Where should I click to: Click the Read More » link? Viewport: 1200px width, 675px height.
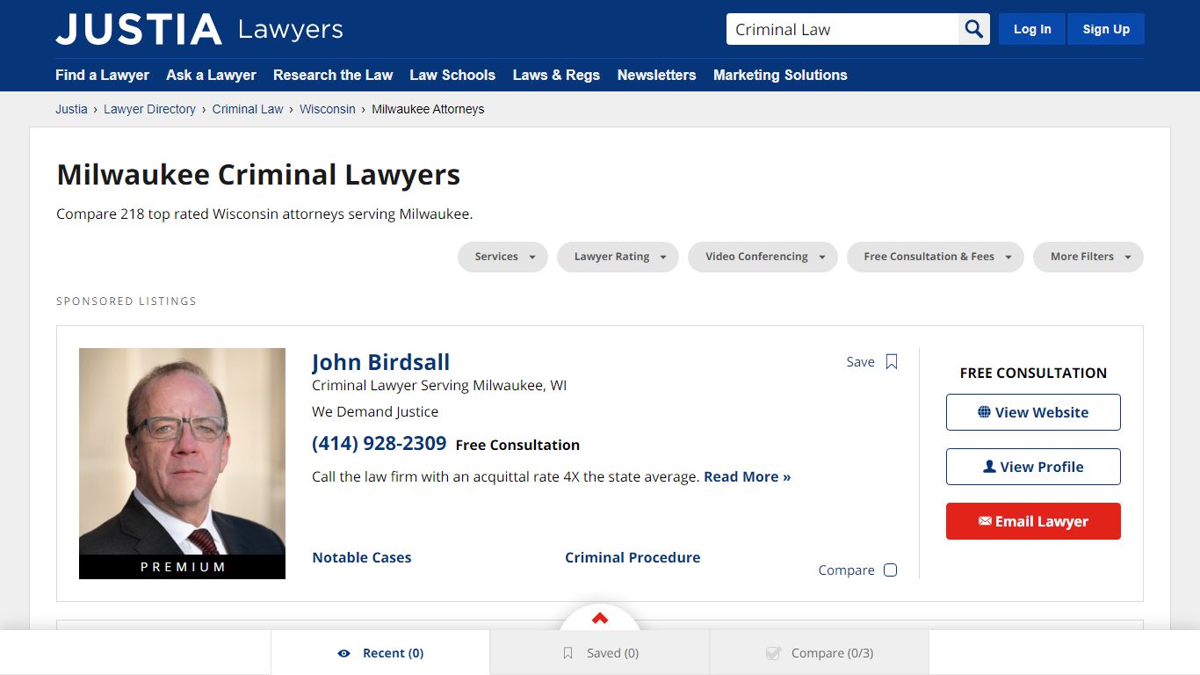[747, 476]
